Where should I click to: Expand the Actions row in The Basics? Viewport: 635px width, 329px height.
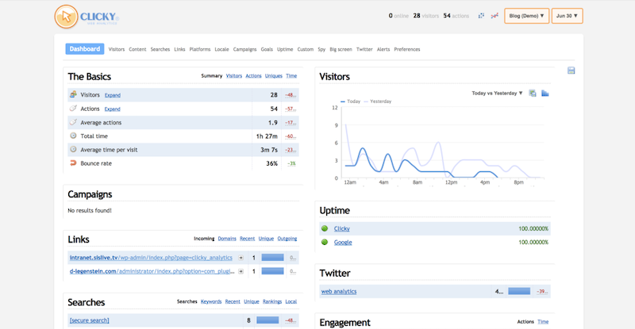pyautogui.click(x=113, y=109)
